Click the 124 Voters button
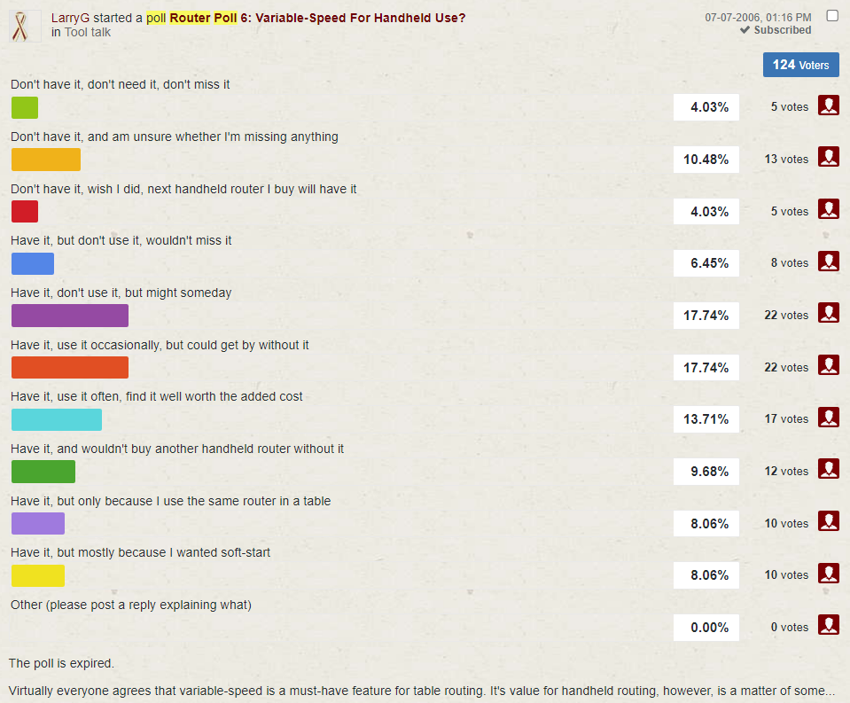Image resolution: width=850 pixels, height=703 pixels. coord(800,65)
